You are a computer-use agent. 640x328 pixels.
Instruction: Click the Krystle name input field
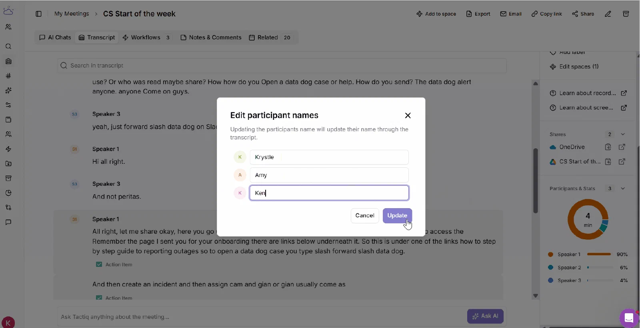(x=329, y=157)
